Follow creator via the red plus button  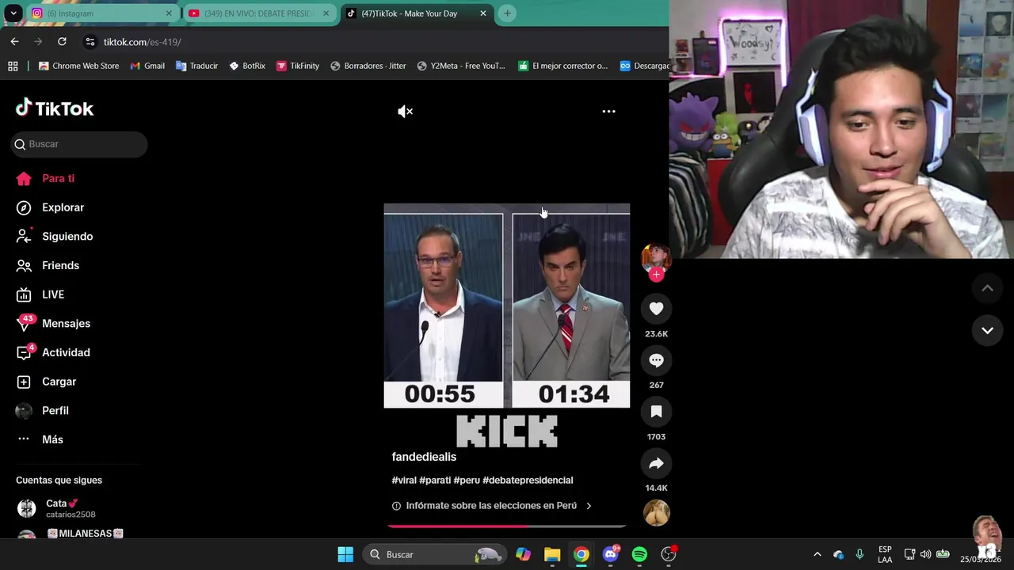point(656,275)
